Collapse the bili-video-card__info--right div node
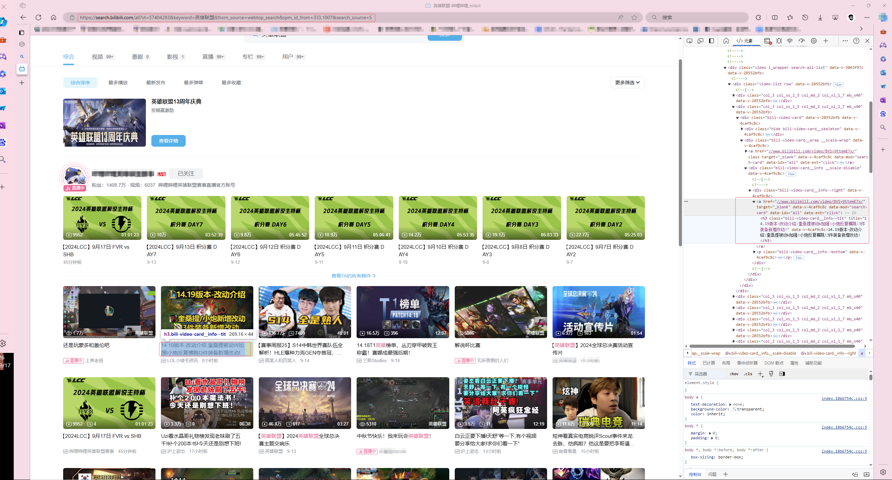892x480 pixels. point(750,190)
